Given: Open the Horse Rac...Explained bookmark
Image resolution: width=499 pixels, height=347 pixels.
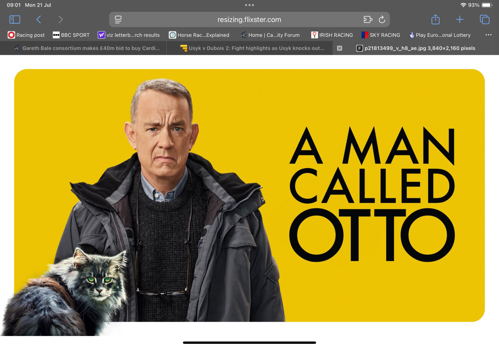Looking at the screenshot, I should pyautogui.click(x=199, y=35).
